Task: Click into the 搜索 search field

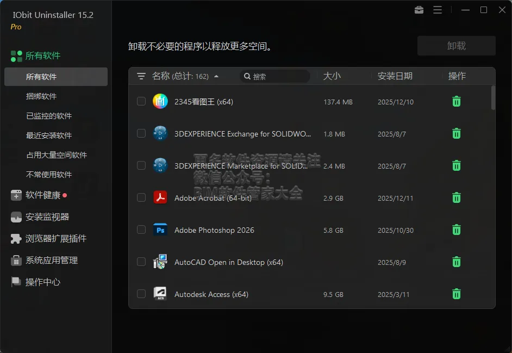Action: tap(275, 76)
